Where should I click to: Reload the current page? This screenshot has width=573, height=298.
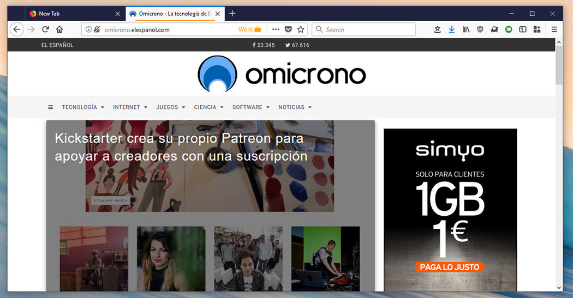click(45, 29)
